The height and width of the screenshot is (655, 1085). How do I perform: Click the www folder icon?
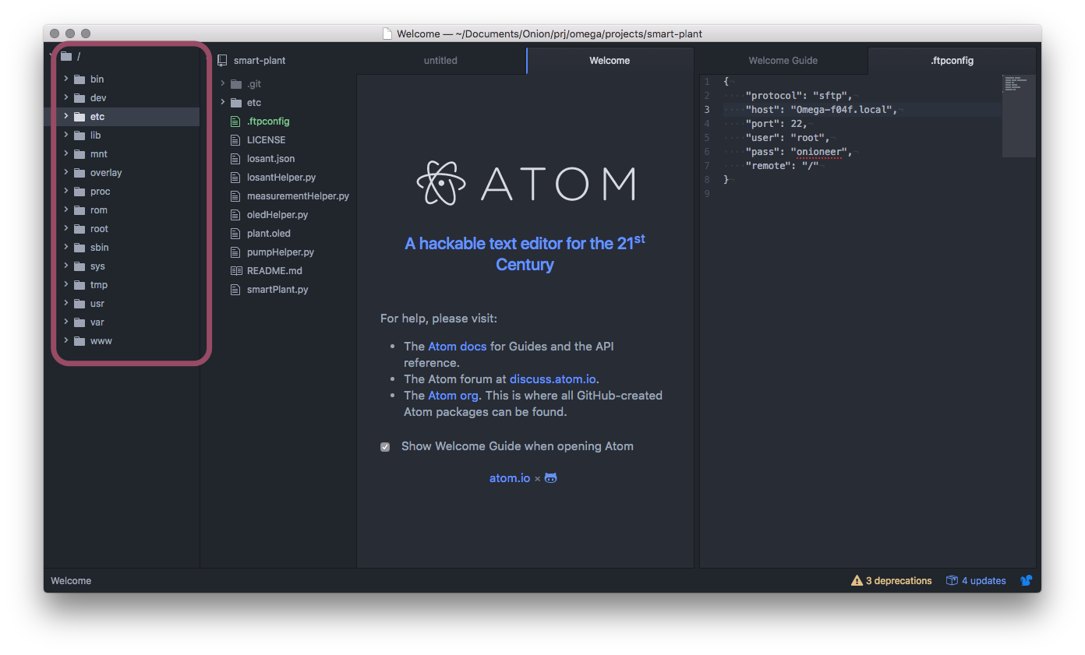[x=79, y=341]
